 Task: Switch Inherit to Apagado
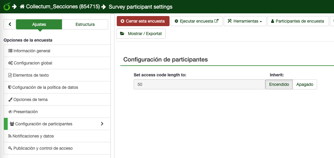pos(305,84)
